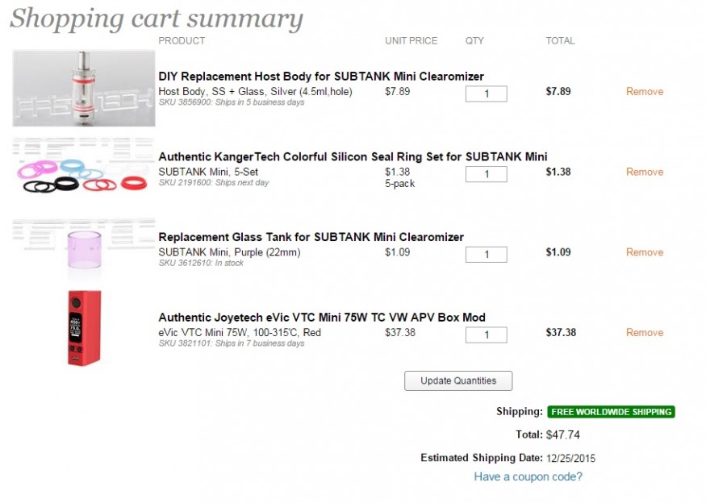The image size is (706, 503).
Task: Select the $1.09 row total in bold
Action: click(x=558, y=252)
